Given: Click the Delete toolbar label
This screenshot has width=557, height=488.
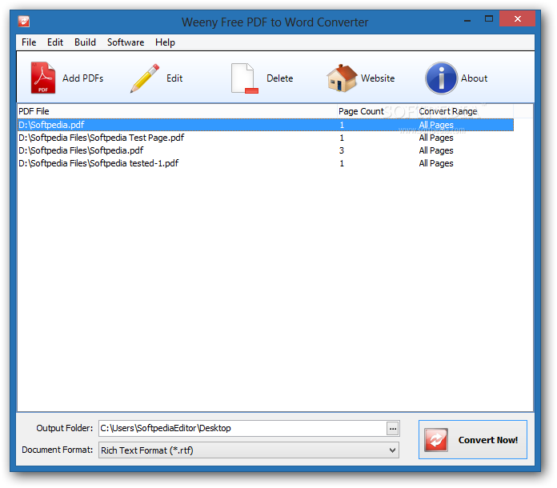Looking at the screenshot, I should [279, 78].
